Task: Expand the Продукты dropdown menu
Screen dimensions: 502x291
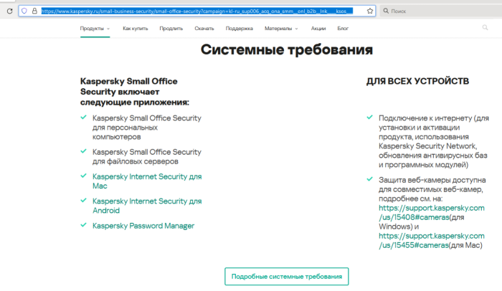Action: click(x=95, y=29)
